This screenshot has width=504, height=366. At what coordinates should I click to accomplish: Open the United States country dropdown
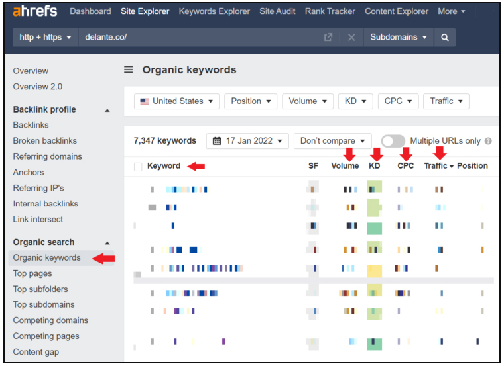pos(176,101)
